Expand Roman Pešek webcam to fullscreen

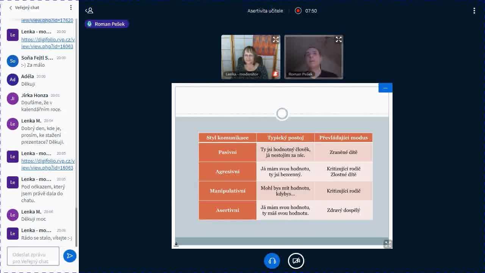[x=338, y=39]
